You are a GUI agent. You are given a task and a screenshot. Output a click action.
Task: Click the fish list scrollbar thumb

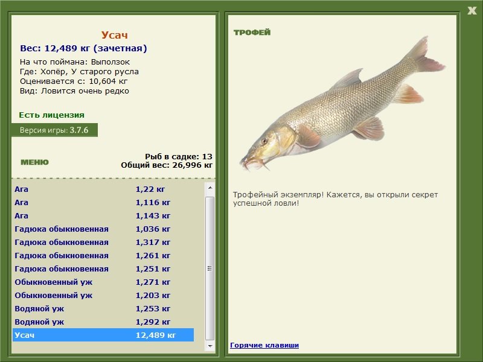pos(210,268)
